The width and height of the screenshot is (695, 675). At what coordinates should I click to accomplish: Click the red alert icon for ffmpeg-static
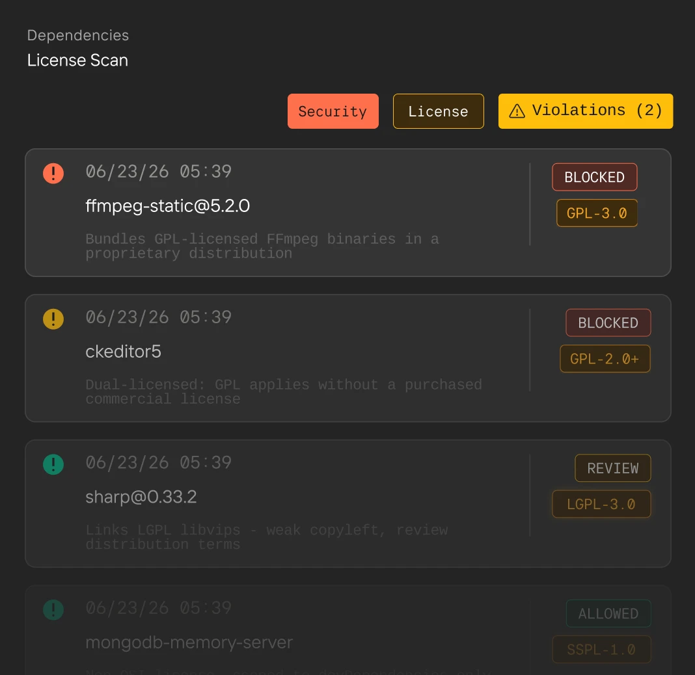pos(53,173)
